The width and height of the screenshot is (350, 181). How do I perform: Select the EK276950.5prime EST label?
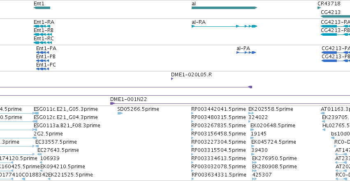click(x=274, y=158)
